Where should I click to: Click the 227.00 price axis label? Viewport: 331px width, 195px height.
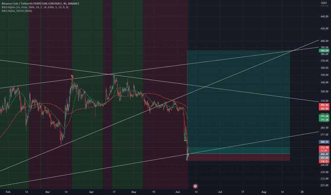324,185
